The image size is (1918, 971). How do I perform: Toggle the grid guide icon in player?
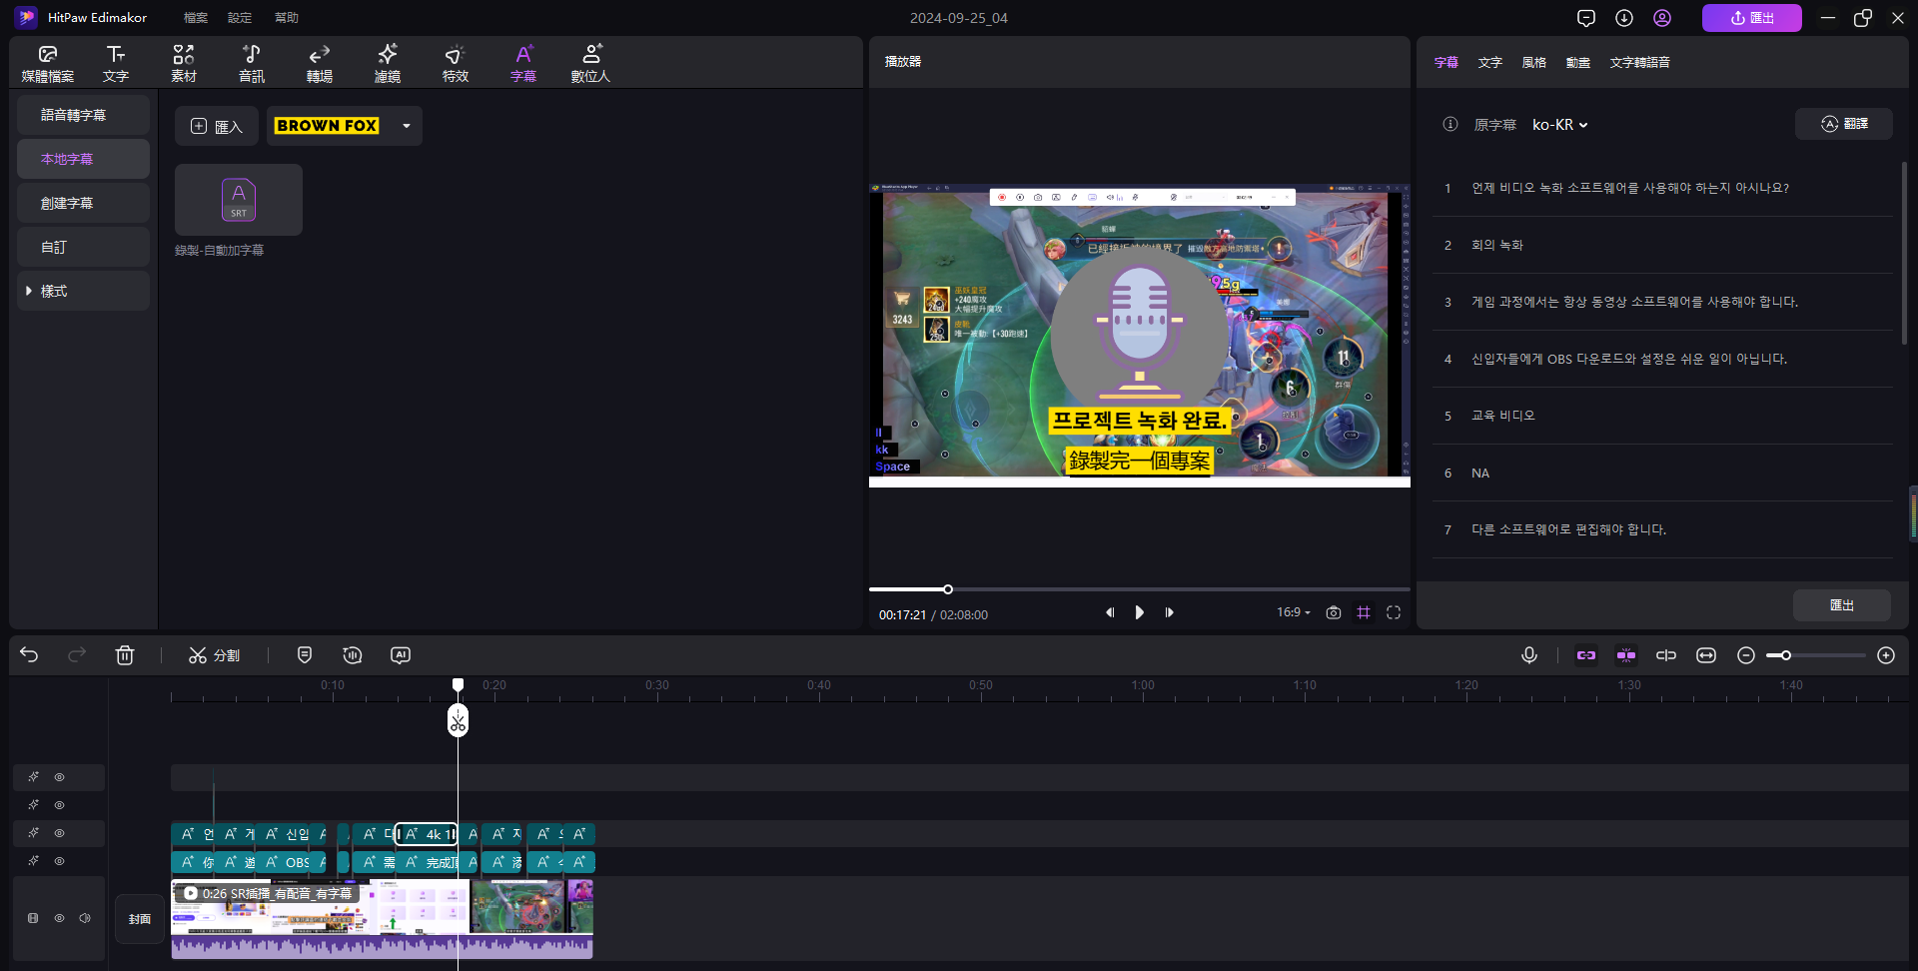click(1364, 612)
